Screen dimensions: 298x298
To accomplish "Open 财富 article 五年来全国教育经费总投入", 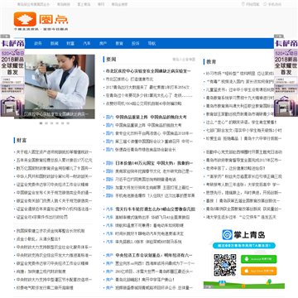I will click(54, 160).
